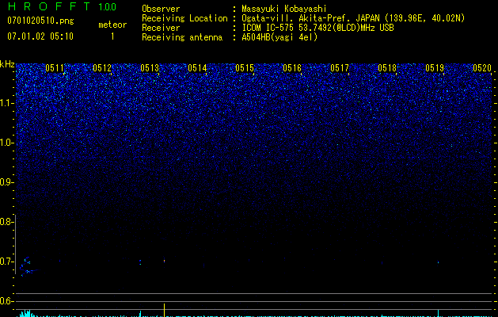Click the 0.6 kHz axis label

(6, 301)
